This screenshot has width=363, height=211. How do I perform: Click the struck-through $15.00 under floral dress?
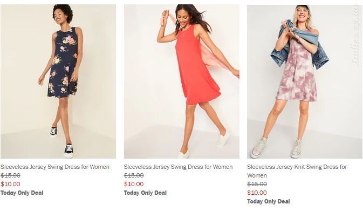pos(10,175)
